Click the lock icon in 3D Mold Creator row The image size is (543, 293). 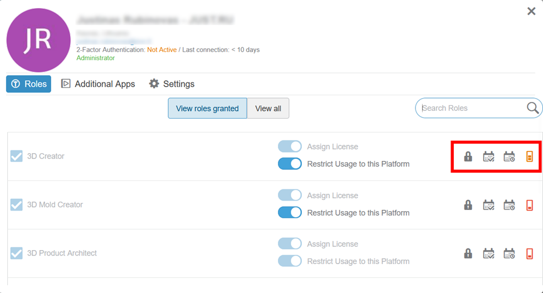pyautogui.click(x=468, y=205)
